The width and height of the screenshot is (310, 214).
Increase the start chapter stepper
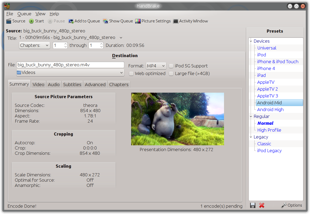tap(66, 44)
